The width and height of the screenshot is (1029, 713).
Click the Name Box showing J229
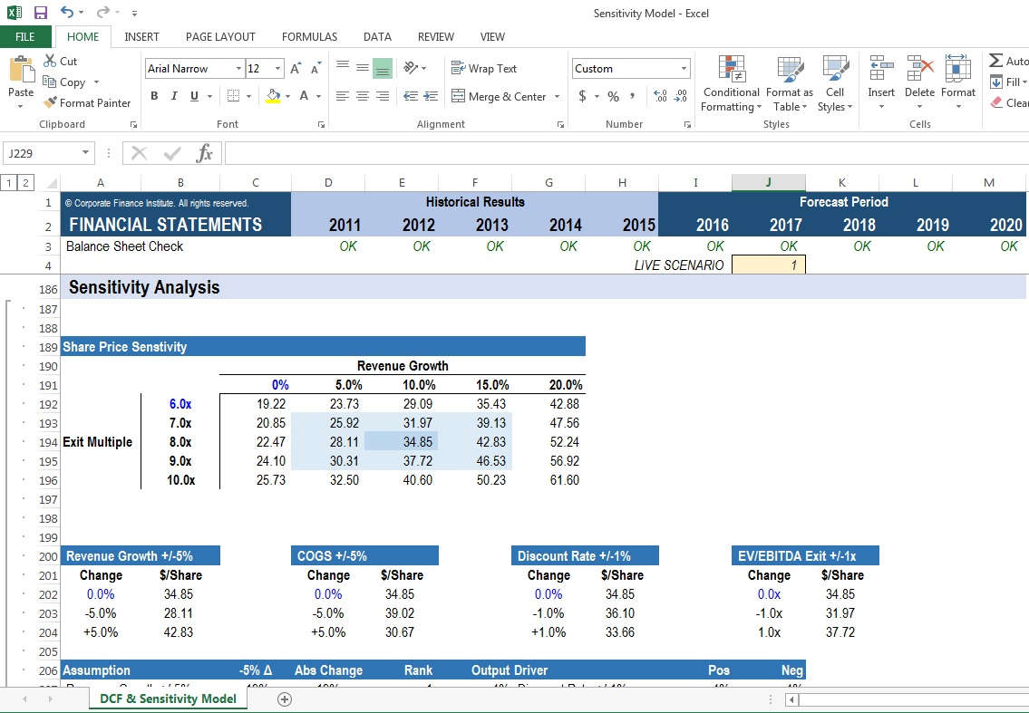43,152
